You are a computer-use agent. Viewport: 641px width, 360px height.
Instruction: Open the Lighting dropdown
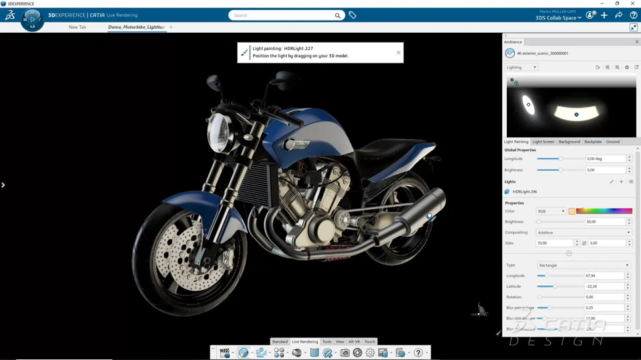[x=521, y=67]
